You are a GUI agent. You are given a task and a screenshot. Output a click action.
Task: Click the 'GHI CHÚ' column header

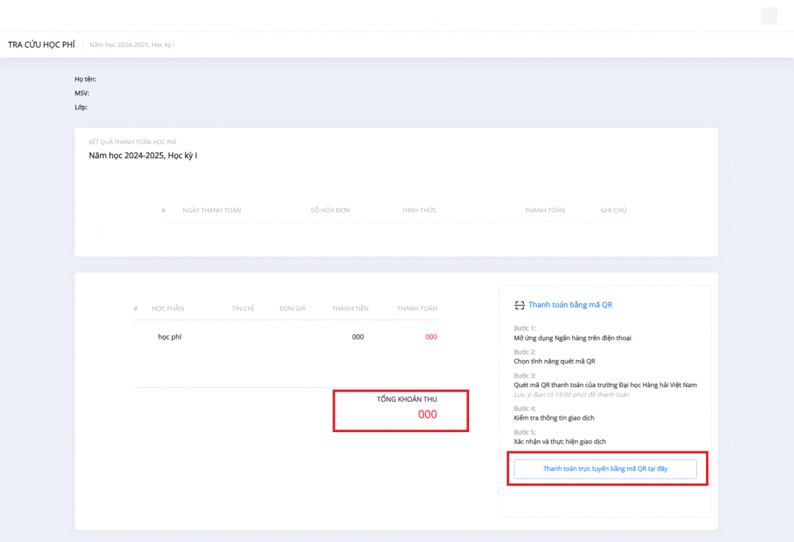click(613, 210)
